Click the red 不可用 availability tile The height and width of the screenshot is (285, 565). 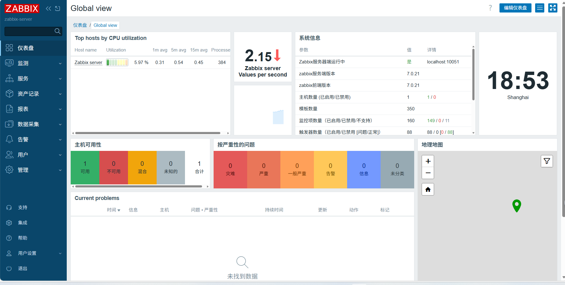click(x=114, y=168)
